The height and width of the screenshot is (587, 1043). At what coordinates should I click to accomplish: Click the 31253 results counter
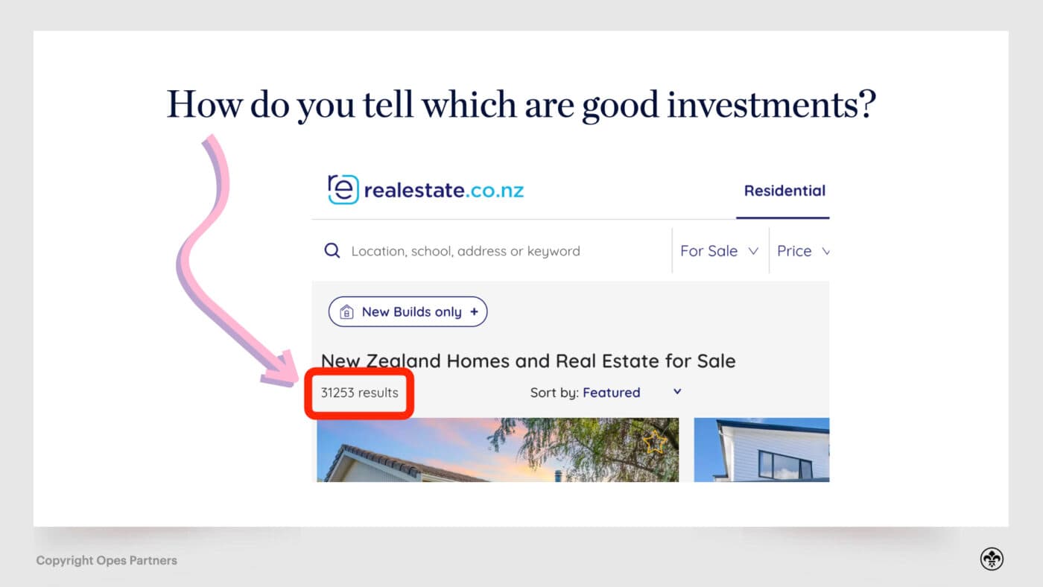click(x=359, y=393)
